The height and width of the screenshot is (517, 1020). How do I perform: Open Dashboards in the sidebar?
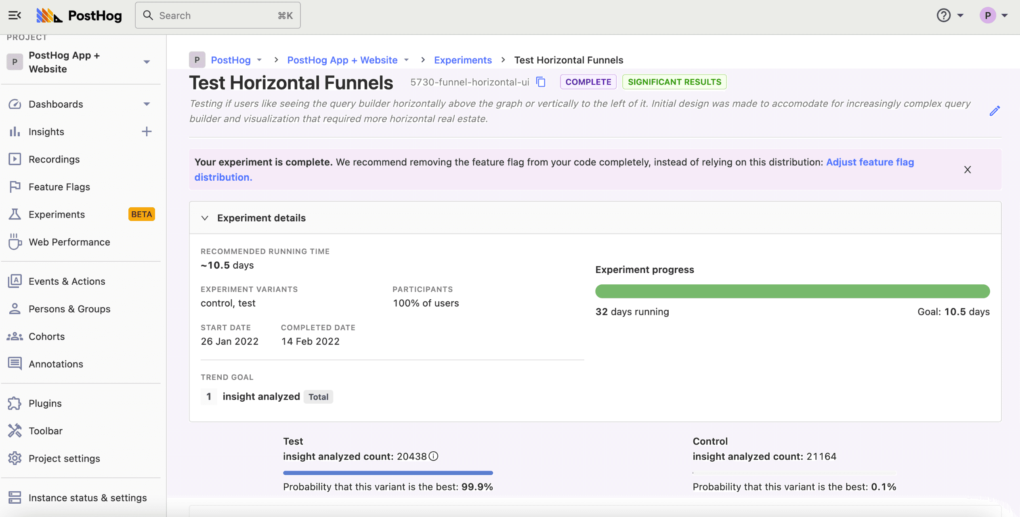(x=56, y=104)
